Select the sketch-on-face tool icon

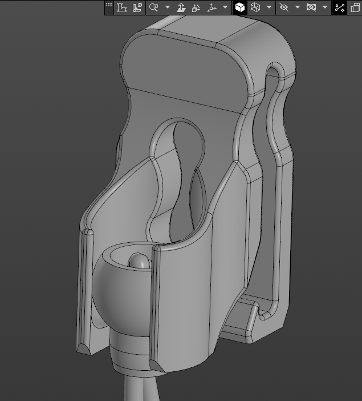tap(137, 7)
